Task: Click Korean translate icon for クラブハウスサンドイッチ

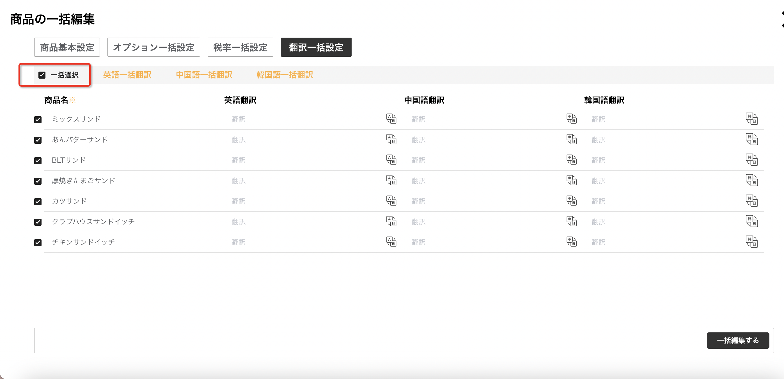Action: pos(752,221)
